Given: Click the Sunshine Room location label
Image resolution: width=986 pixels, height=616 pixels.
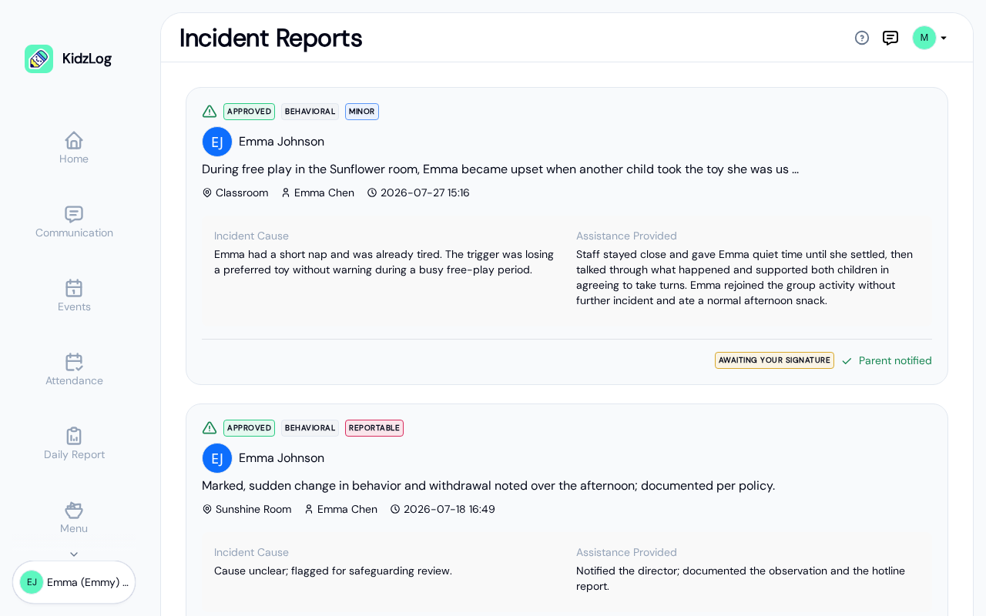Looking at the screenshot, I should pyautogui.click(x=253, y=509).
